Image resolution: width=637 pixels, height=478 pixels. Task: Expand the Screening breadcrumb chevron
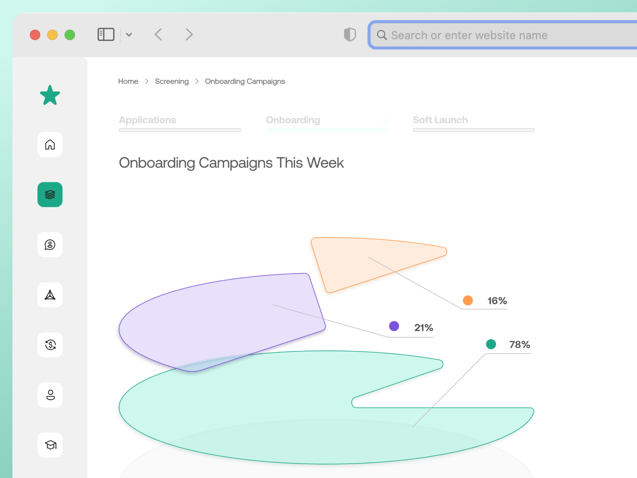click(147, 81)
